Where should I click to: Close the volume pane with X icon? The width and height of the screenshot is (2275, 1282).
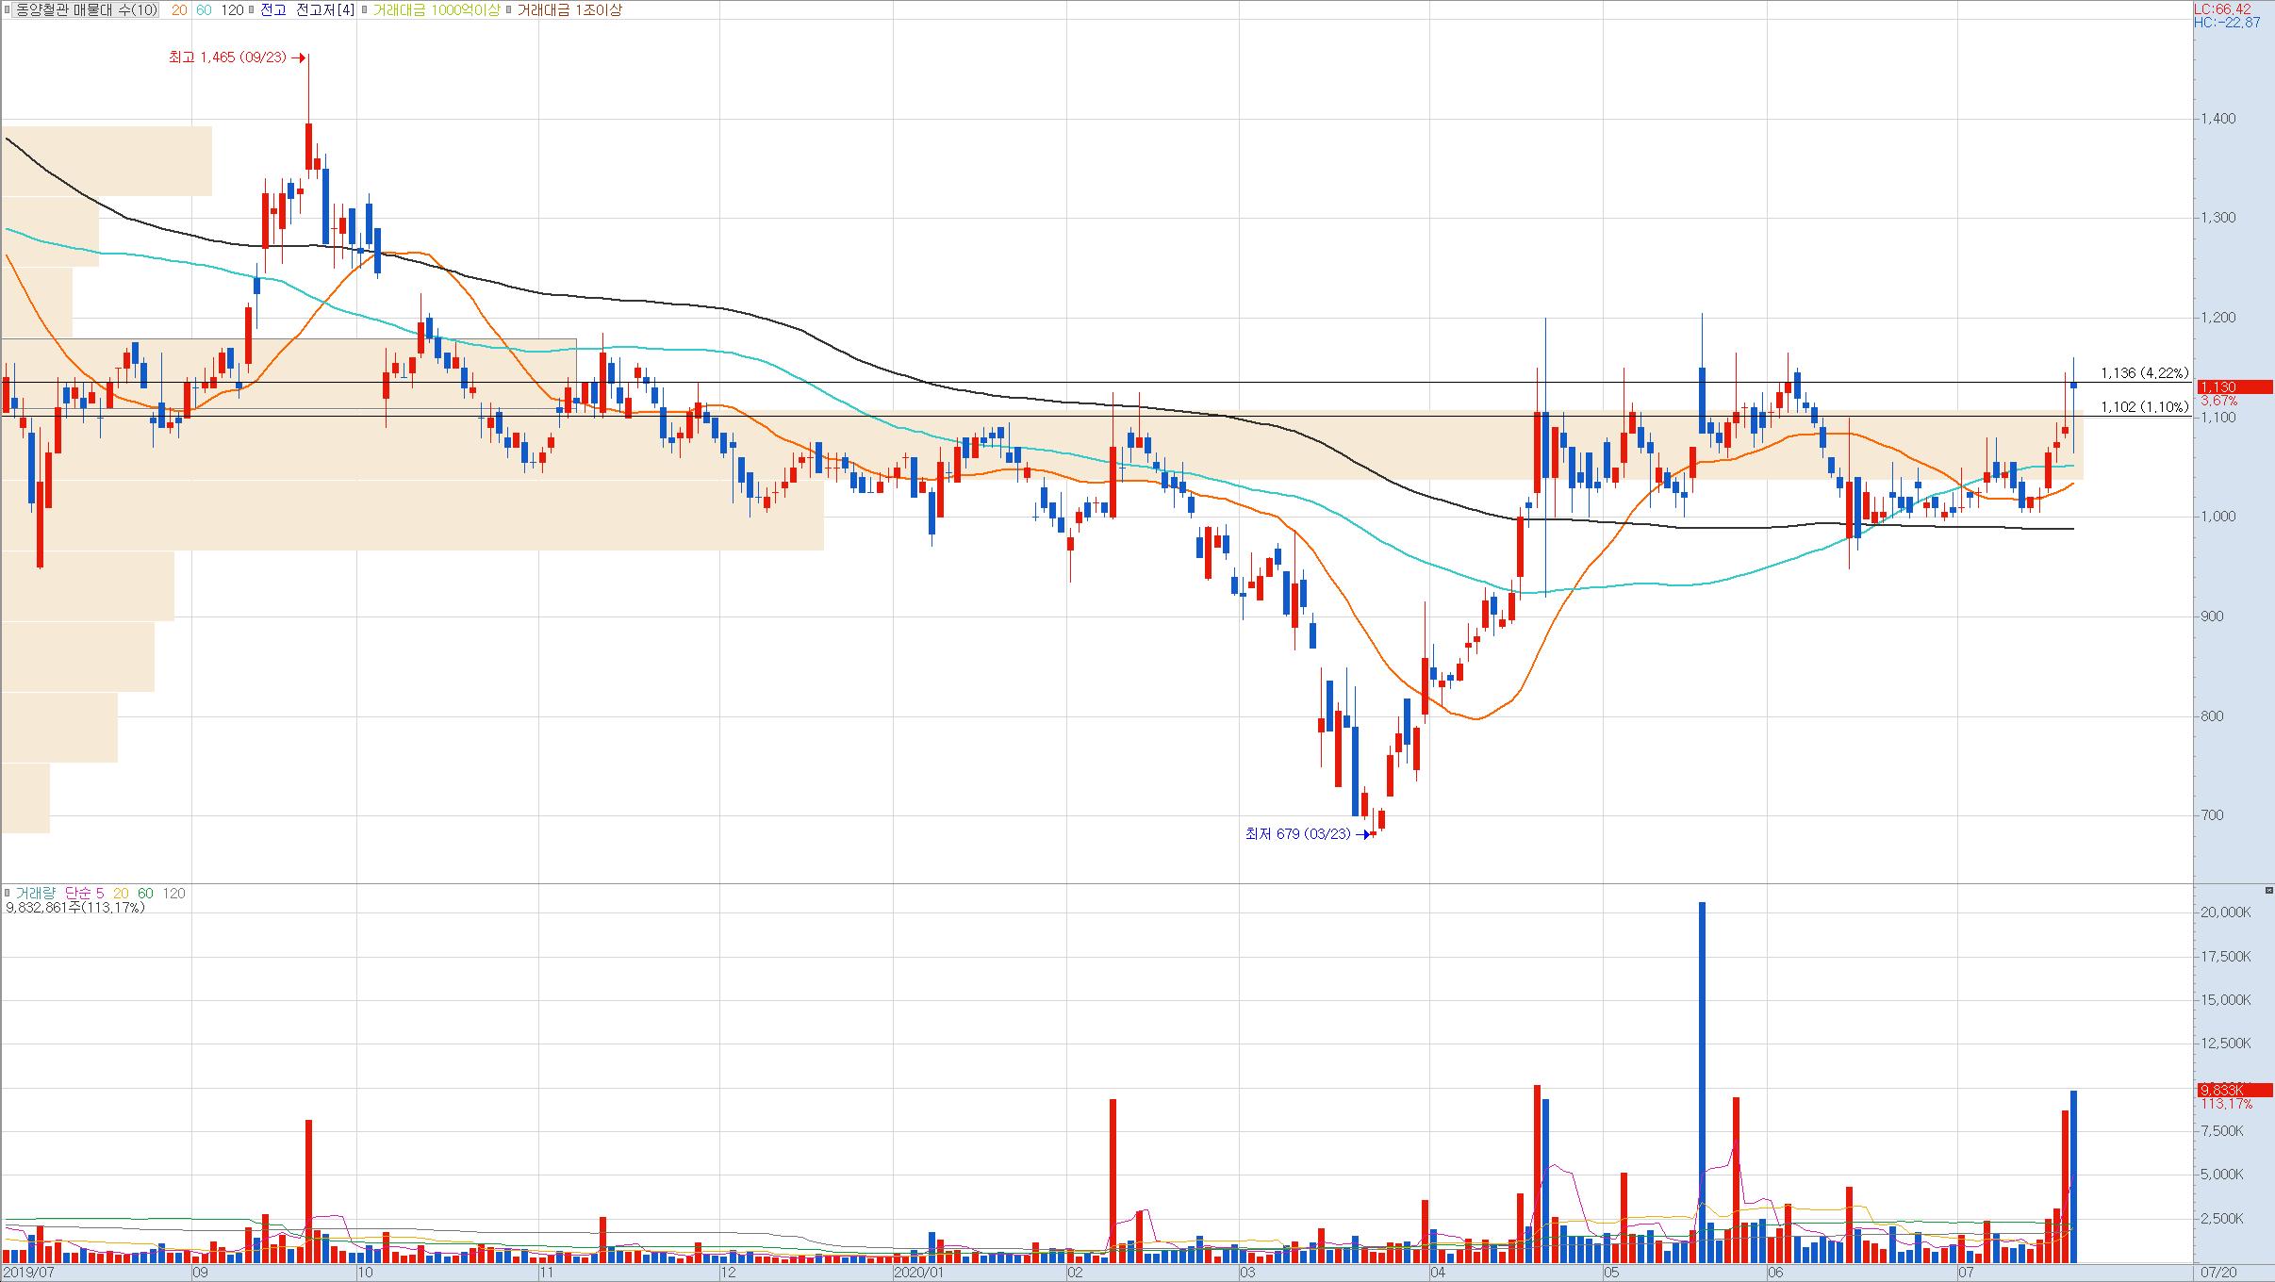click(2267, 890)
